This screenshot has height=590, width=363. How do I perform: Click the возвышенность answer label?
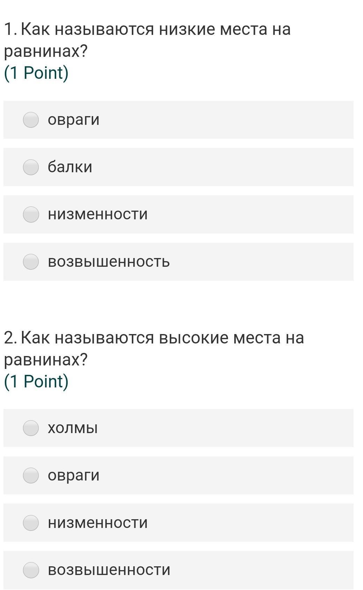click(x=109, y=262)
